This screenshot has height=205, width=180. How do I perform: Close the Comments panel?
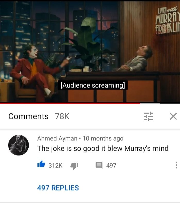point(173,116)
